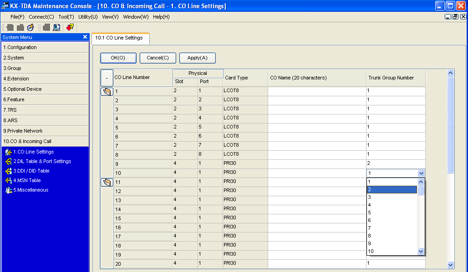Screen dimensions: 468x272
Task: Click the Miscellaneous menu icon
Action: pos(8,190)
